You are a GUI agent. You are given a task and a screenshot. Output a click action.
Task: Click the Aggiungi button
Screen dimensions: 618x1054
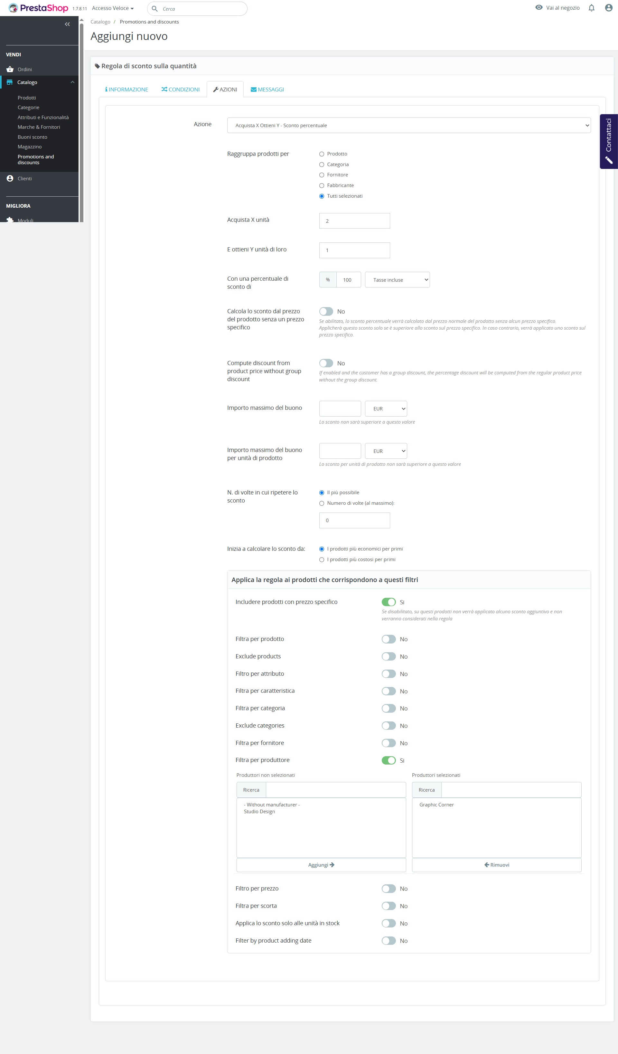pyautogui.click(x=321, y=865)
